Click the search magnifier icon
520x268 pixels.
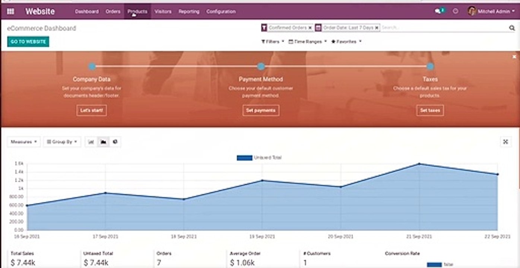(512, 28)
